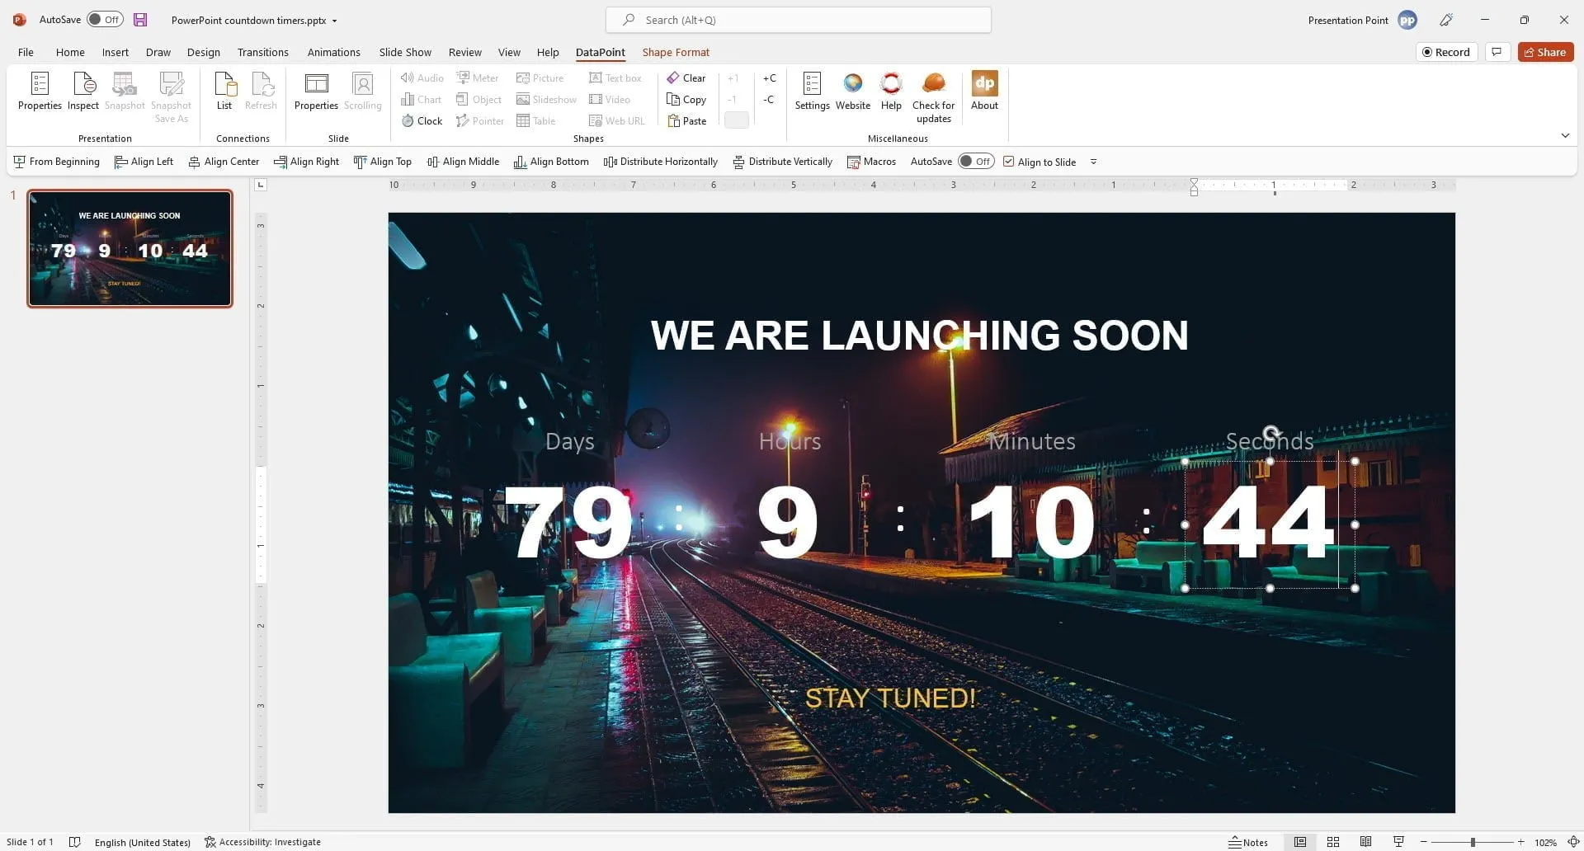Toggle AutoSave off in title bar

(105, 19)
